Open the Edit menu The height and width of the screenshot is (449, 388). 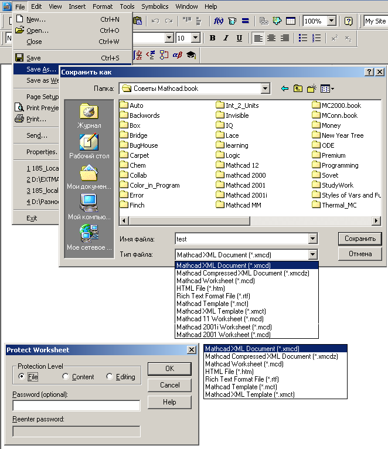36,6
